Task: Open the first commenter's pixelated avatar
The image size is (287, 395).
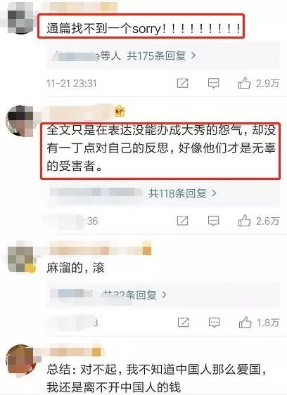Action: click(20, 18)
